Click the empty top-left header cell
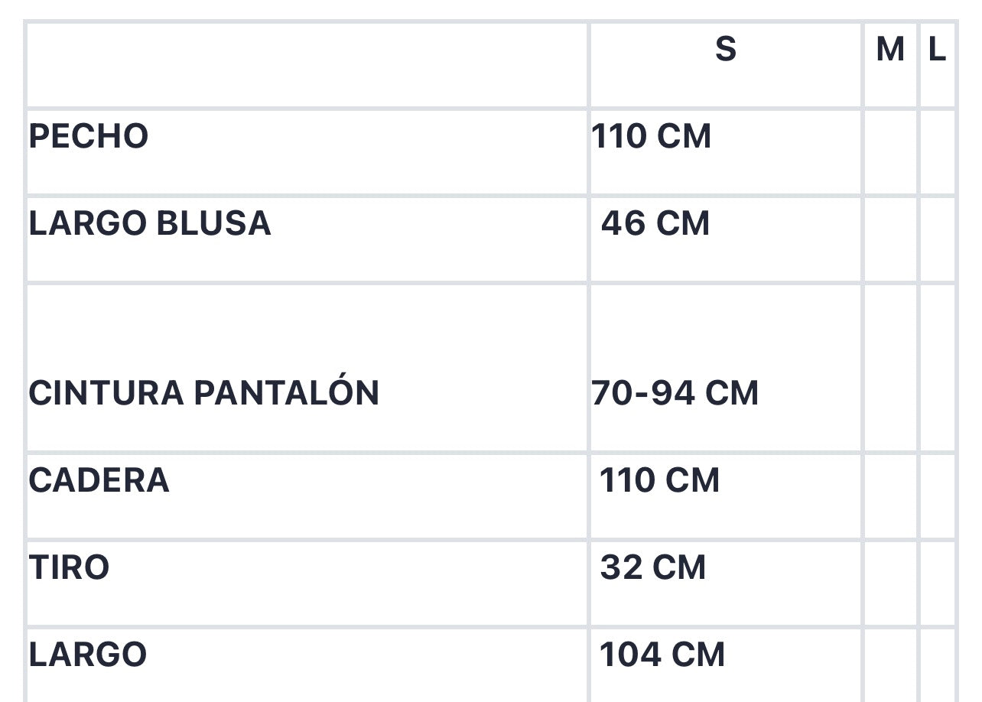The width and height of the screenshot is (982, 702). pyautogui.click(x=307, y=65)
